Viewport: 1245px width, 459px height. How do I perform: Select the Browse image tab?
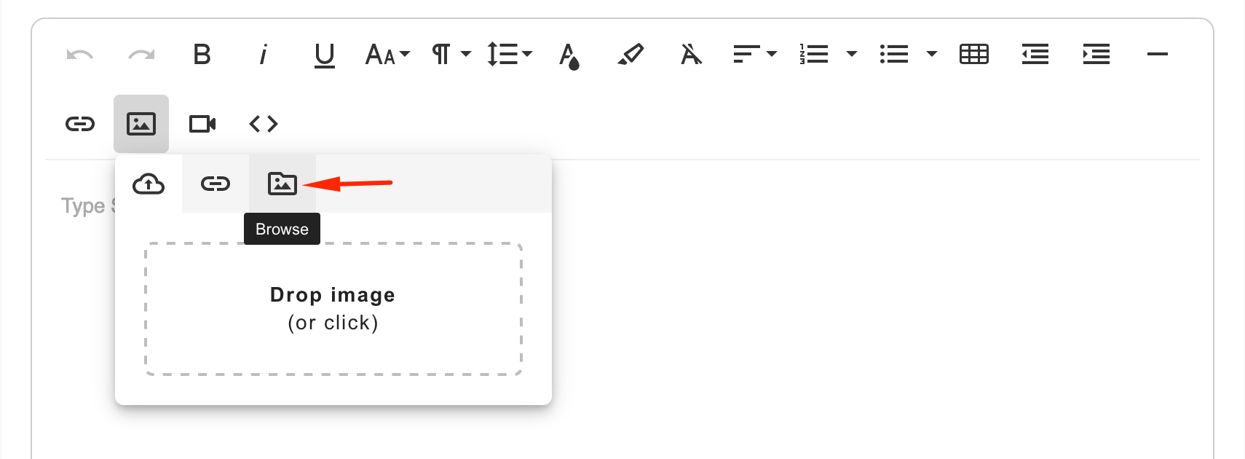(282, 184)
